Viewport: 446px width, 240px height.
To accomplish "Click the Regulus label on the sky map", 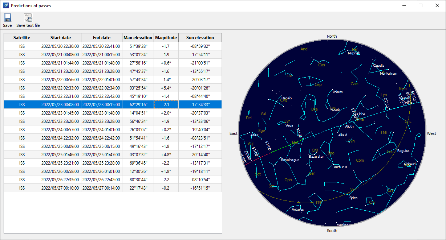I will [404, 150].
